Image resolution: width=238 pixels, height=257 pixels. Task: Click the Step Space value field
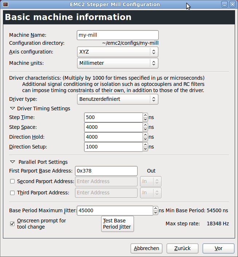(x=113, y=127)
